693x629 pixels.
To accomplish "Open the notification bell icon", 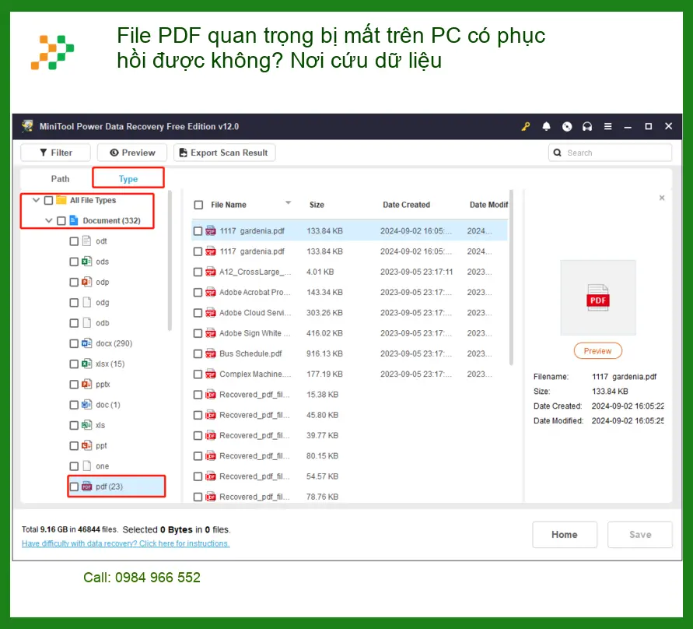I will pyautogui.click(x=546, y=127).
